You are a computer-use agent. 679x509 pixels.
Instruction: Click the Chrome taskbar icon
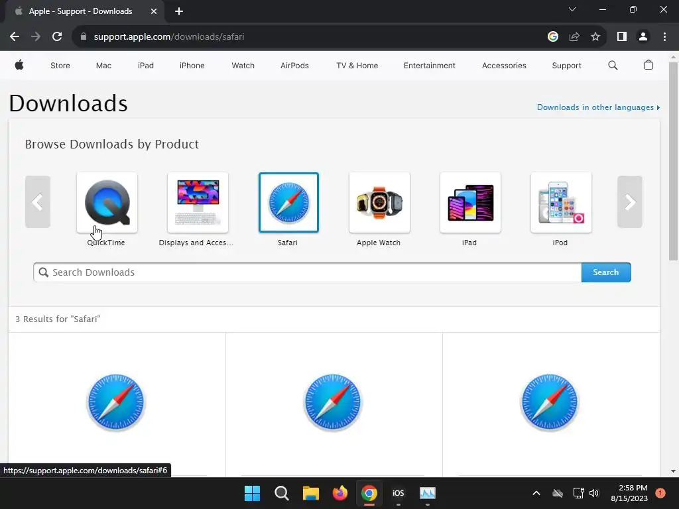tap(369, 493)
